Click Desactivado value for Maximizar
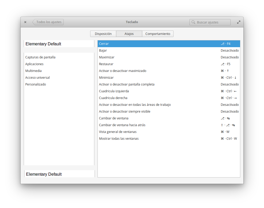The width and height of the screenshot is (264, 208). (230, 57)
